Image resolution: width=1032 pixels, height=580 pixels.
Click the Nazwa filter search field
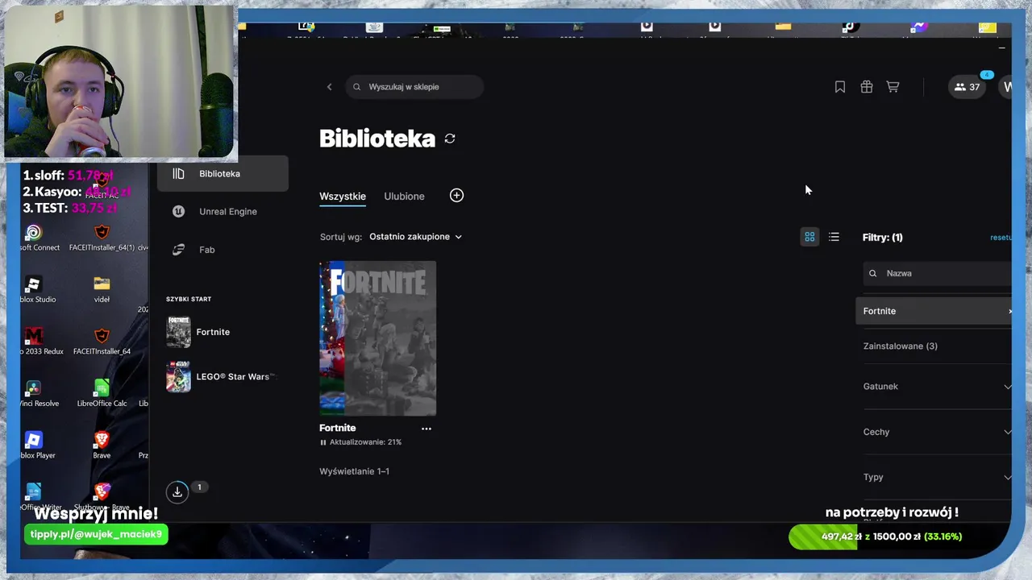(937, 273)
